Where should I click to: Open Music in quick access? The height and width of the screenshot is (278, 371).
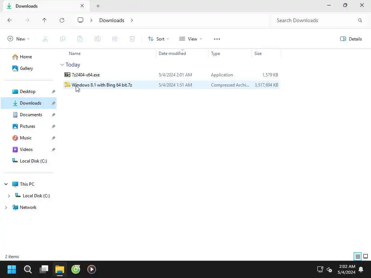(26, 138)
